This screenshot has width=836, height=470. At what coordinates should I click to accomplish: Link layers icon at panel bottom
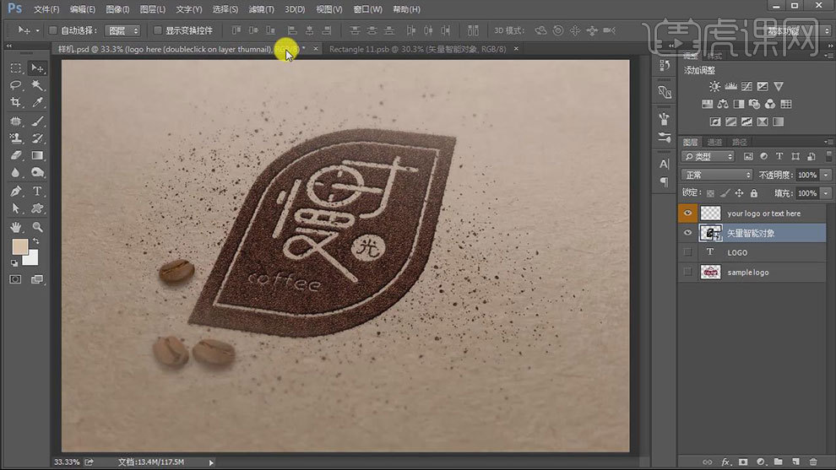pyautogui.click(x=708, y=462)
